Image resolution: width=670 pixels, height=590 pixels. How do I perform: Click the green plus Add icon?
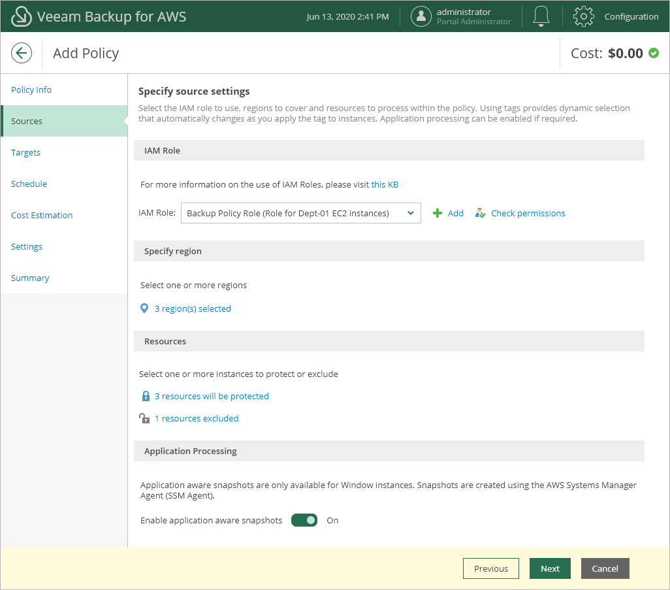tap(437, 213)
